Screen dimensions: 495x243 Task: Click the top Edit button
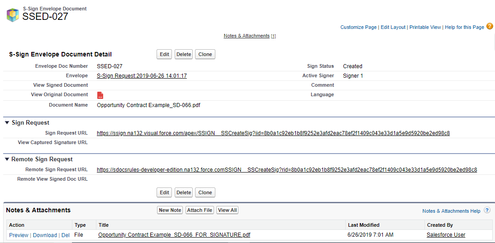tap(165, 54)
